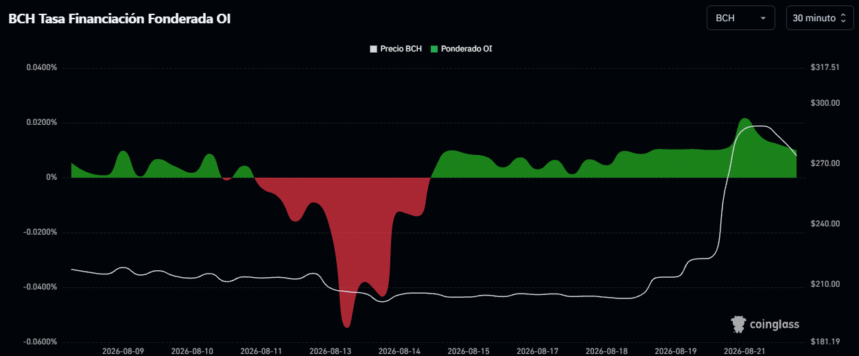
Task: Open the 30 minuto interval selector
Action: point(819,18)
